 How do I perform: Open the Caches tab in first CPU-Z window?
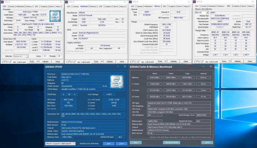[11, 6]
